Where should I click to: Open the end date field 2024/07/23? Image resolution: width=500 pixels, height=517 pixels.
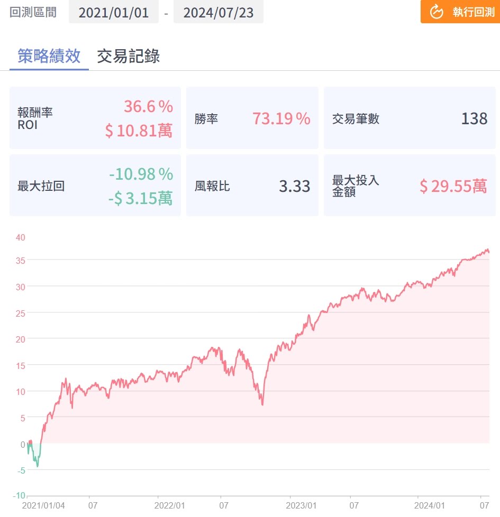[x=218, y=12]
